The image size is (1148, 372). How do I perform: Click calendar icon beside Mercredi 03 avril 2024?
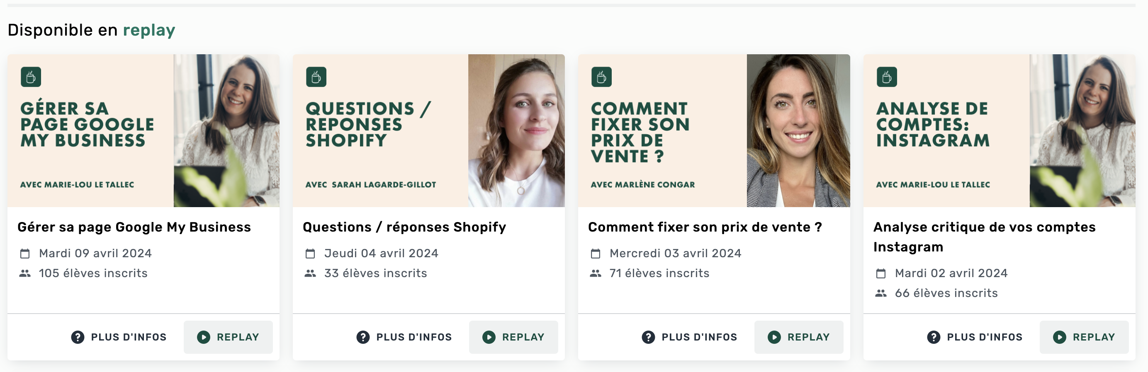tap(596, 254)
